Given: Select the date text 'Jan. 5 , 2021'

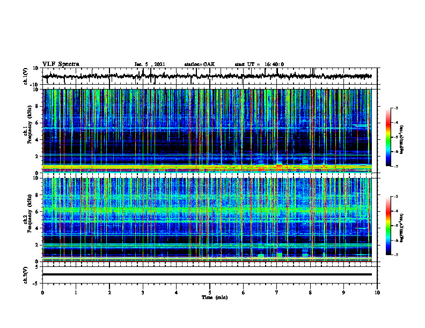Looking at the screenshot, I should pyautogui.click(x=150, y=64).
